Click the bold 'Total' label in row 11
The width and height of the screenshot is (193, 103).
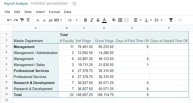pyautogui.click(x=36, y=95)
